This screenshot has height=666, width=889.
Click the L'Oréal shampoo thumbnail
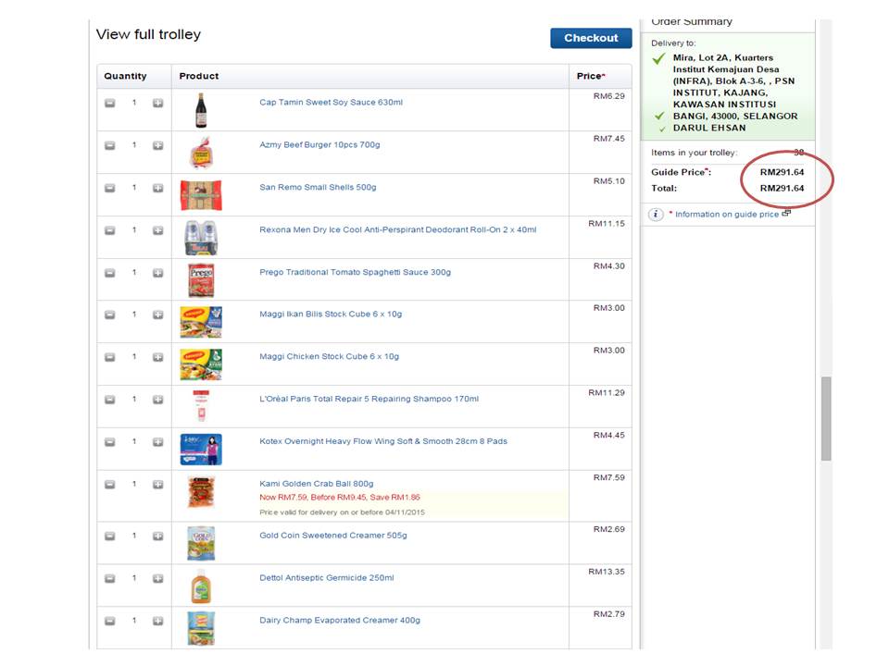[201, 406]
